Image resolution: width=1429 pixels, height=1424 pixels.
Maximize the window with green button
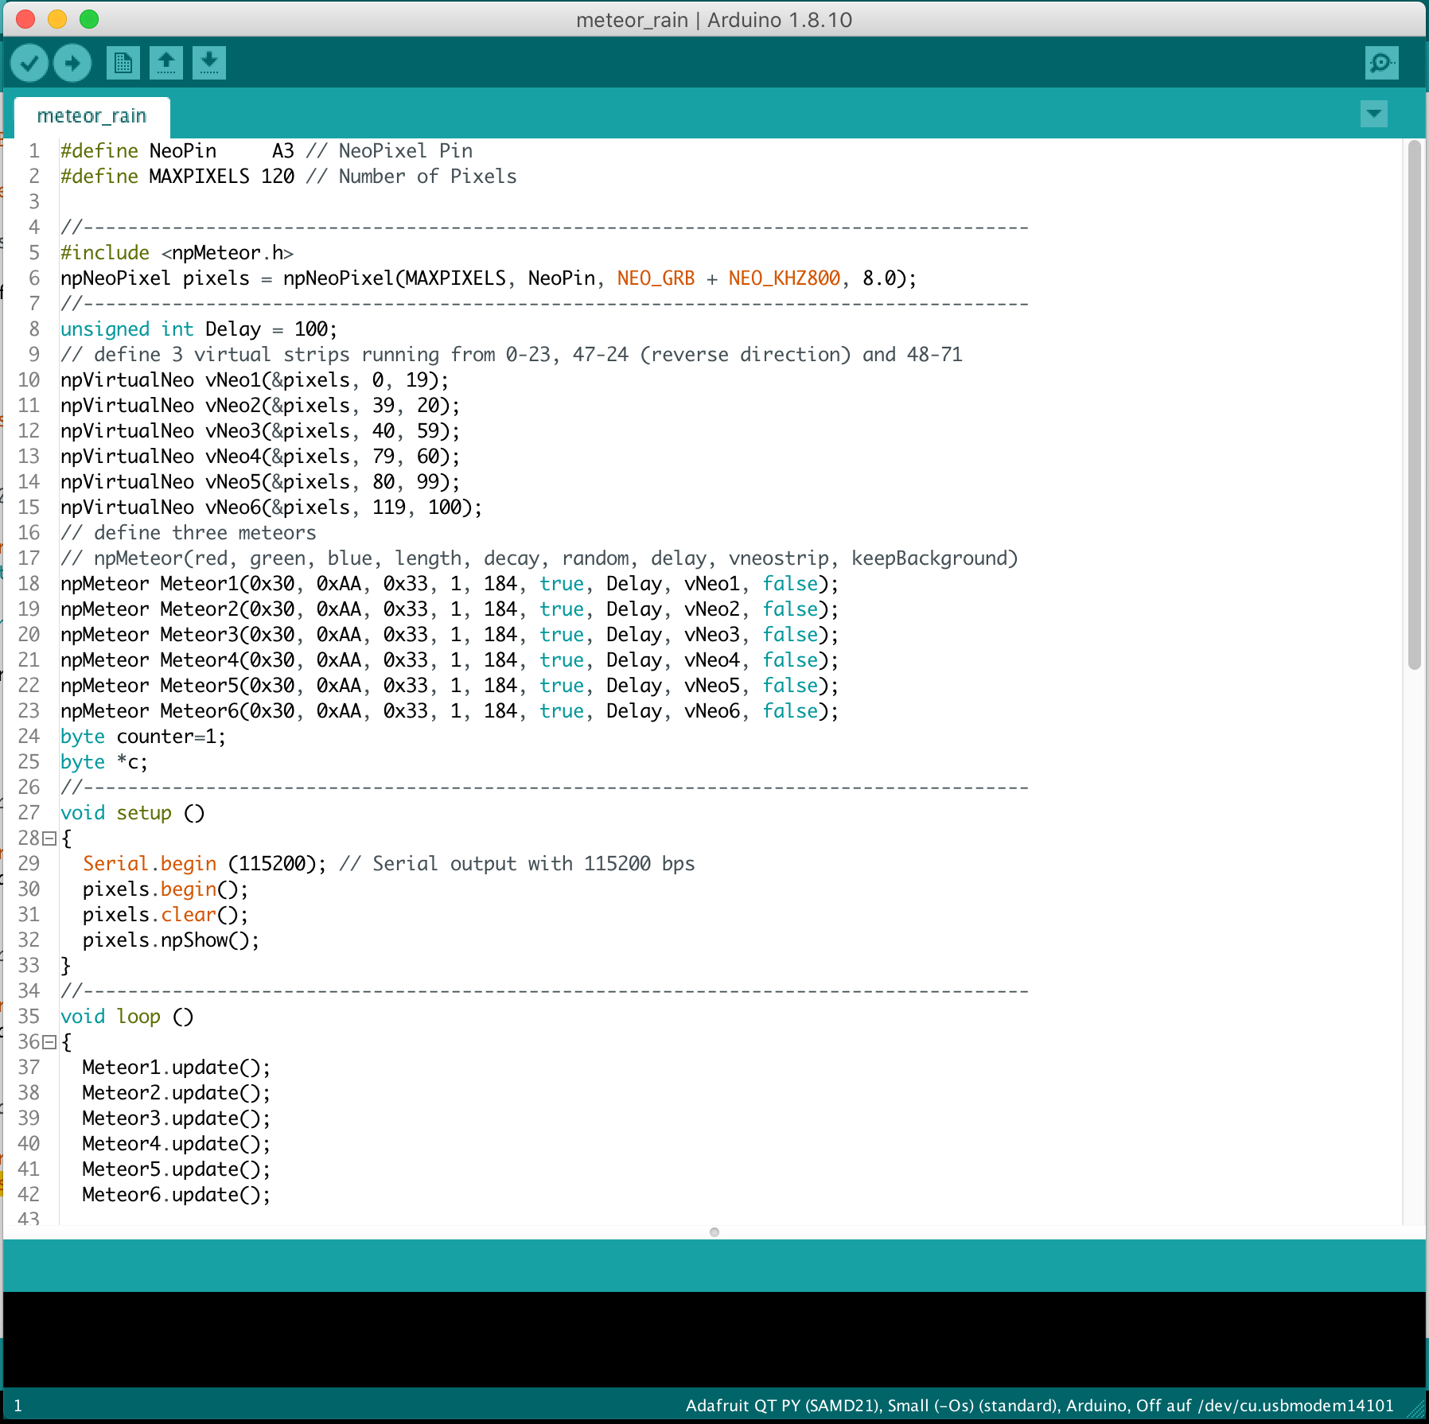pos(89,19)
